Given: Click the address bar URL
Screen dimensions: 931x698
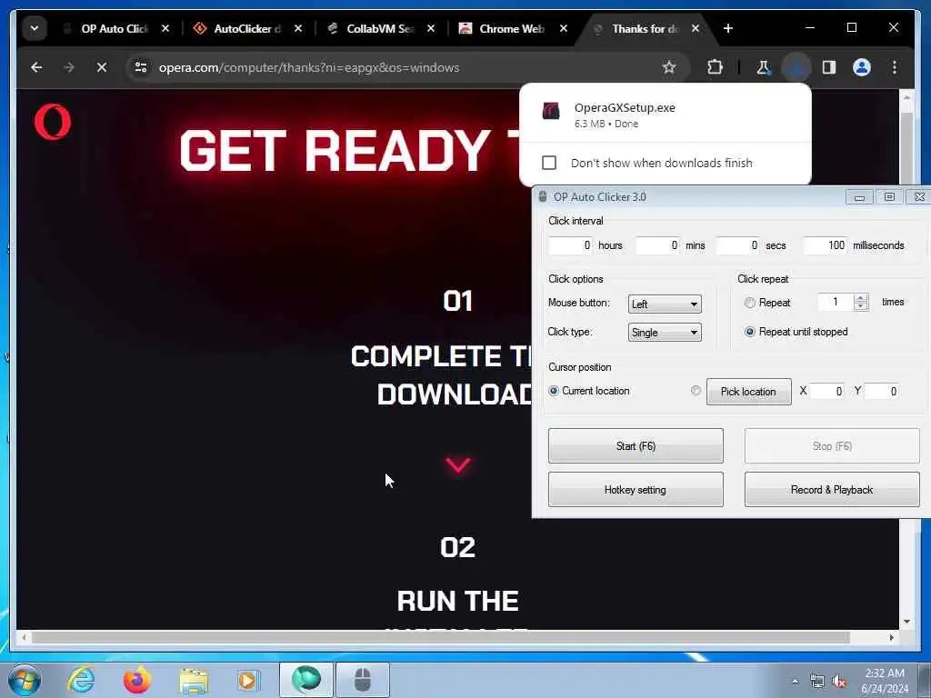Looking at the screenshot, I should pyautogui.click(x=309, y=67).
